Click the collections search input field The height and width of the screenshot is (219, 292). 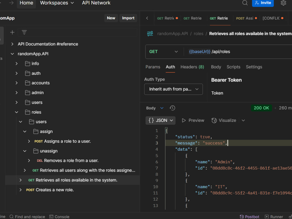77,32
